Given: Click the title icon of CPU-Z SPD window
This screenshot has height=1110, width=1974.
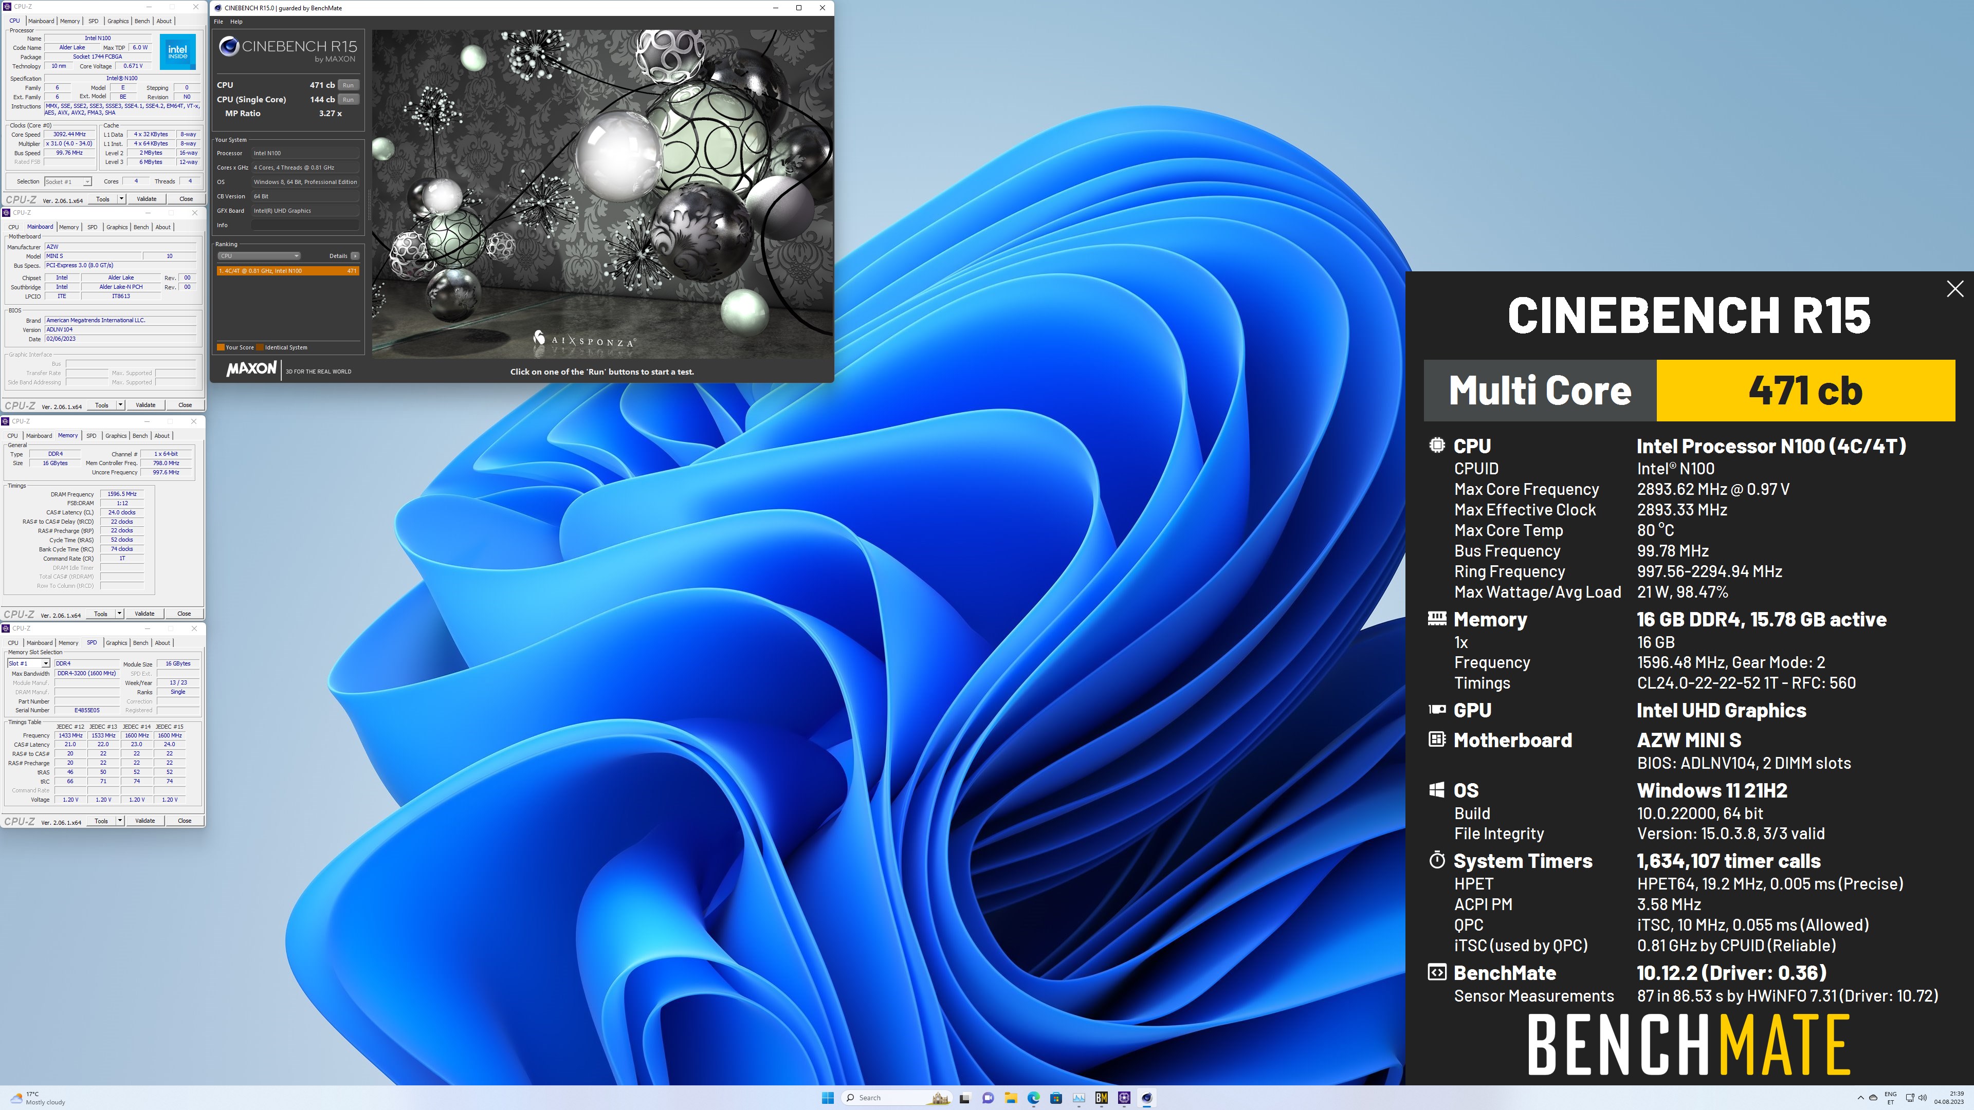Looking at the screenshot, I should 6,628.
